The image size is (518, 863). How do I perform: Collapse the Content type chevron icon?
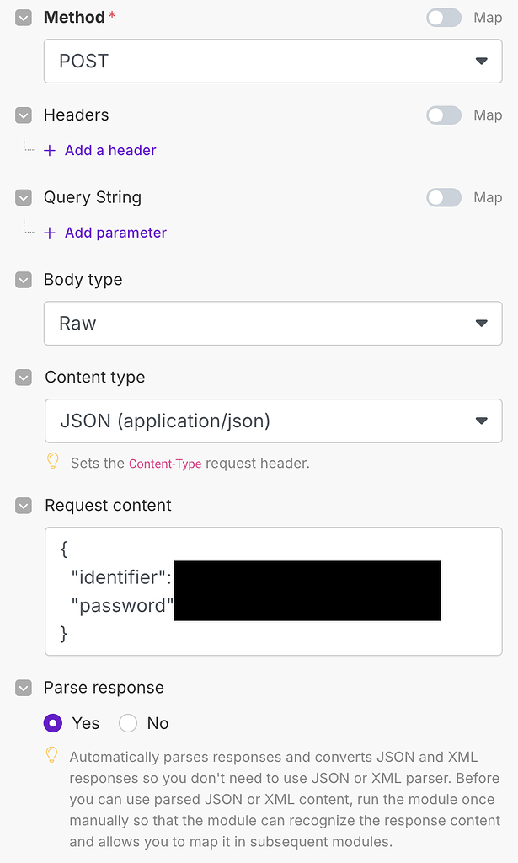tap(24, 378)
